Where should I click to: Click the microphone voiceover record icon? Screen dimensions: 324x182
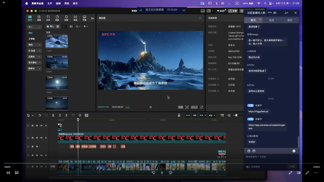coord(179,115)
